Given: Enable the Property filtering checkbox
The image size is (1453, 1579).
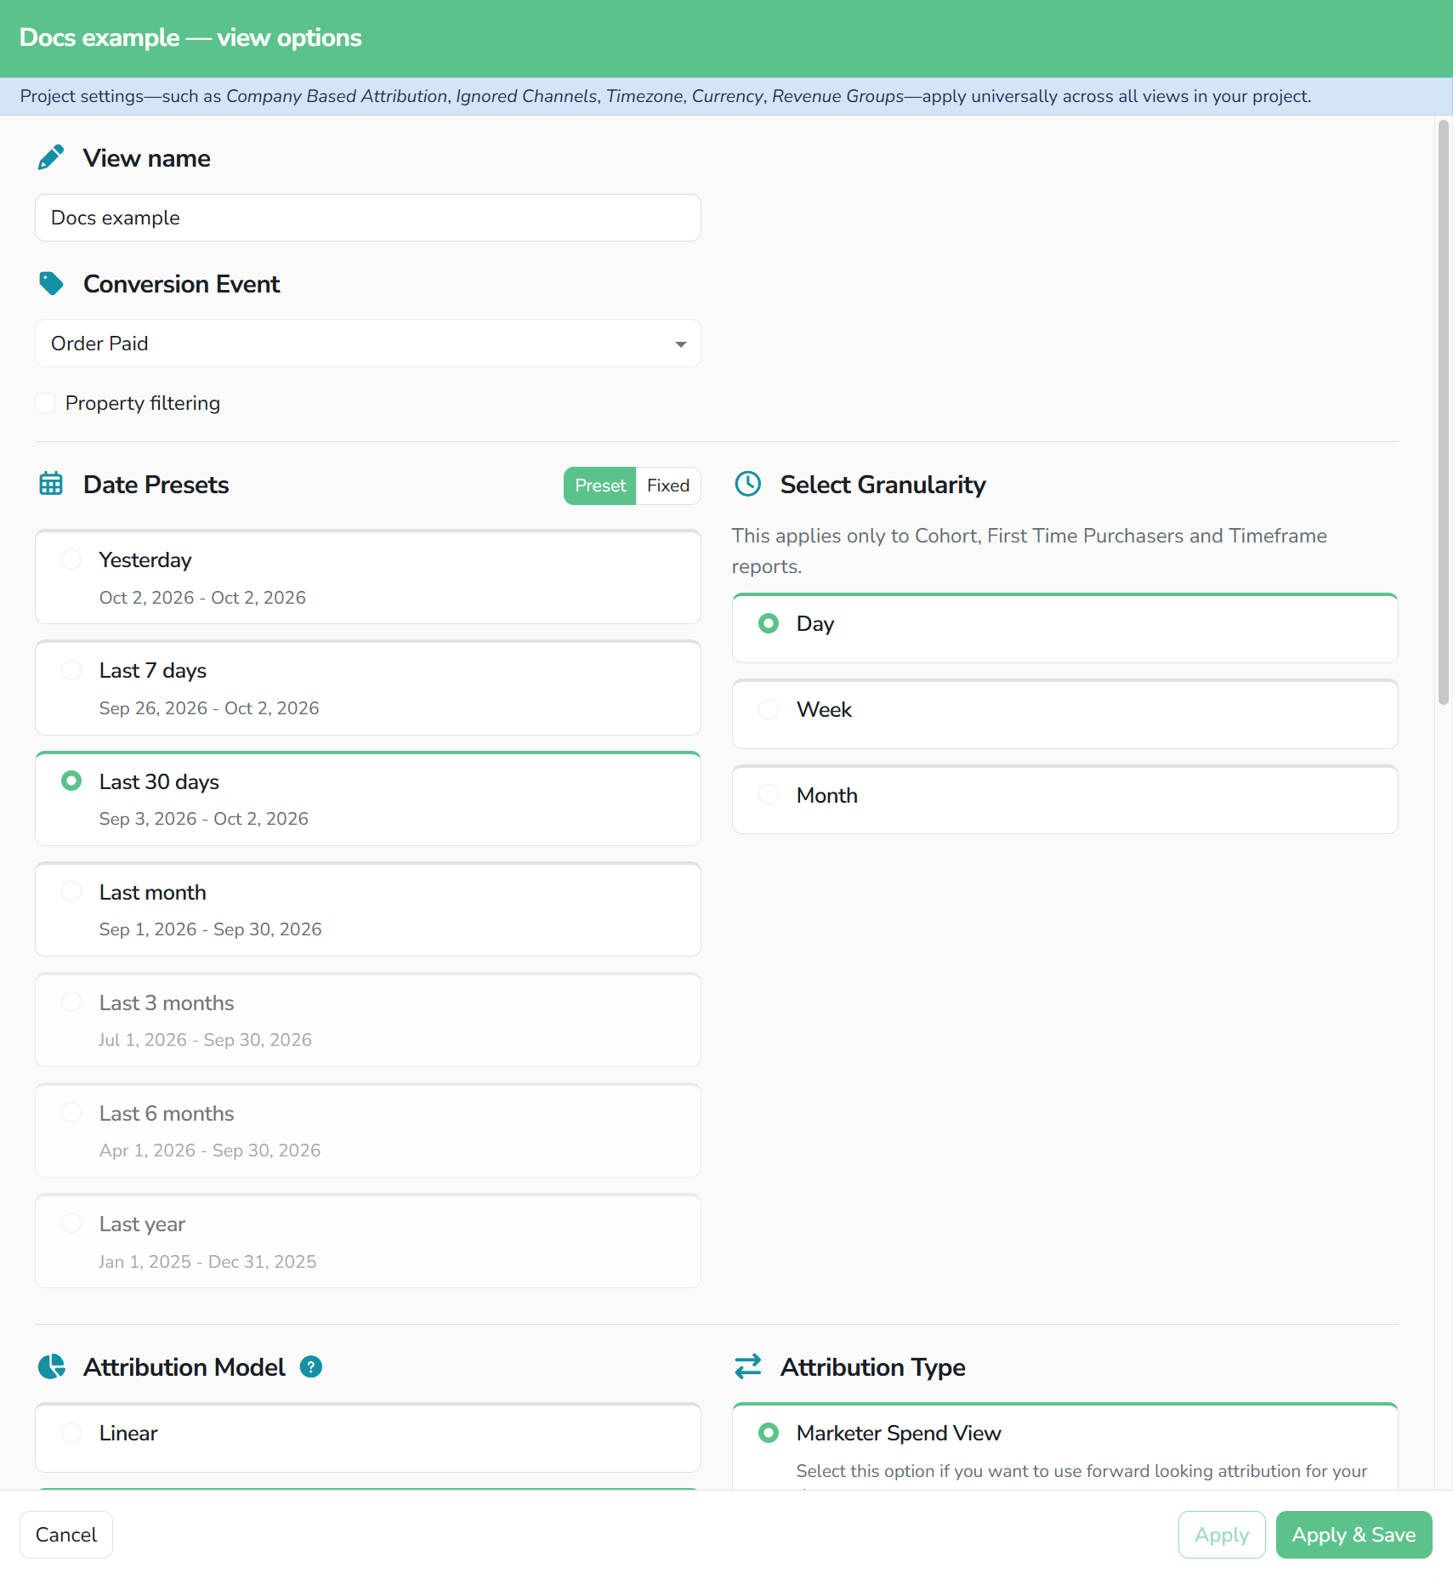Looking at the screenshot, I should tap(46, 403).
